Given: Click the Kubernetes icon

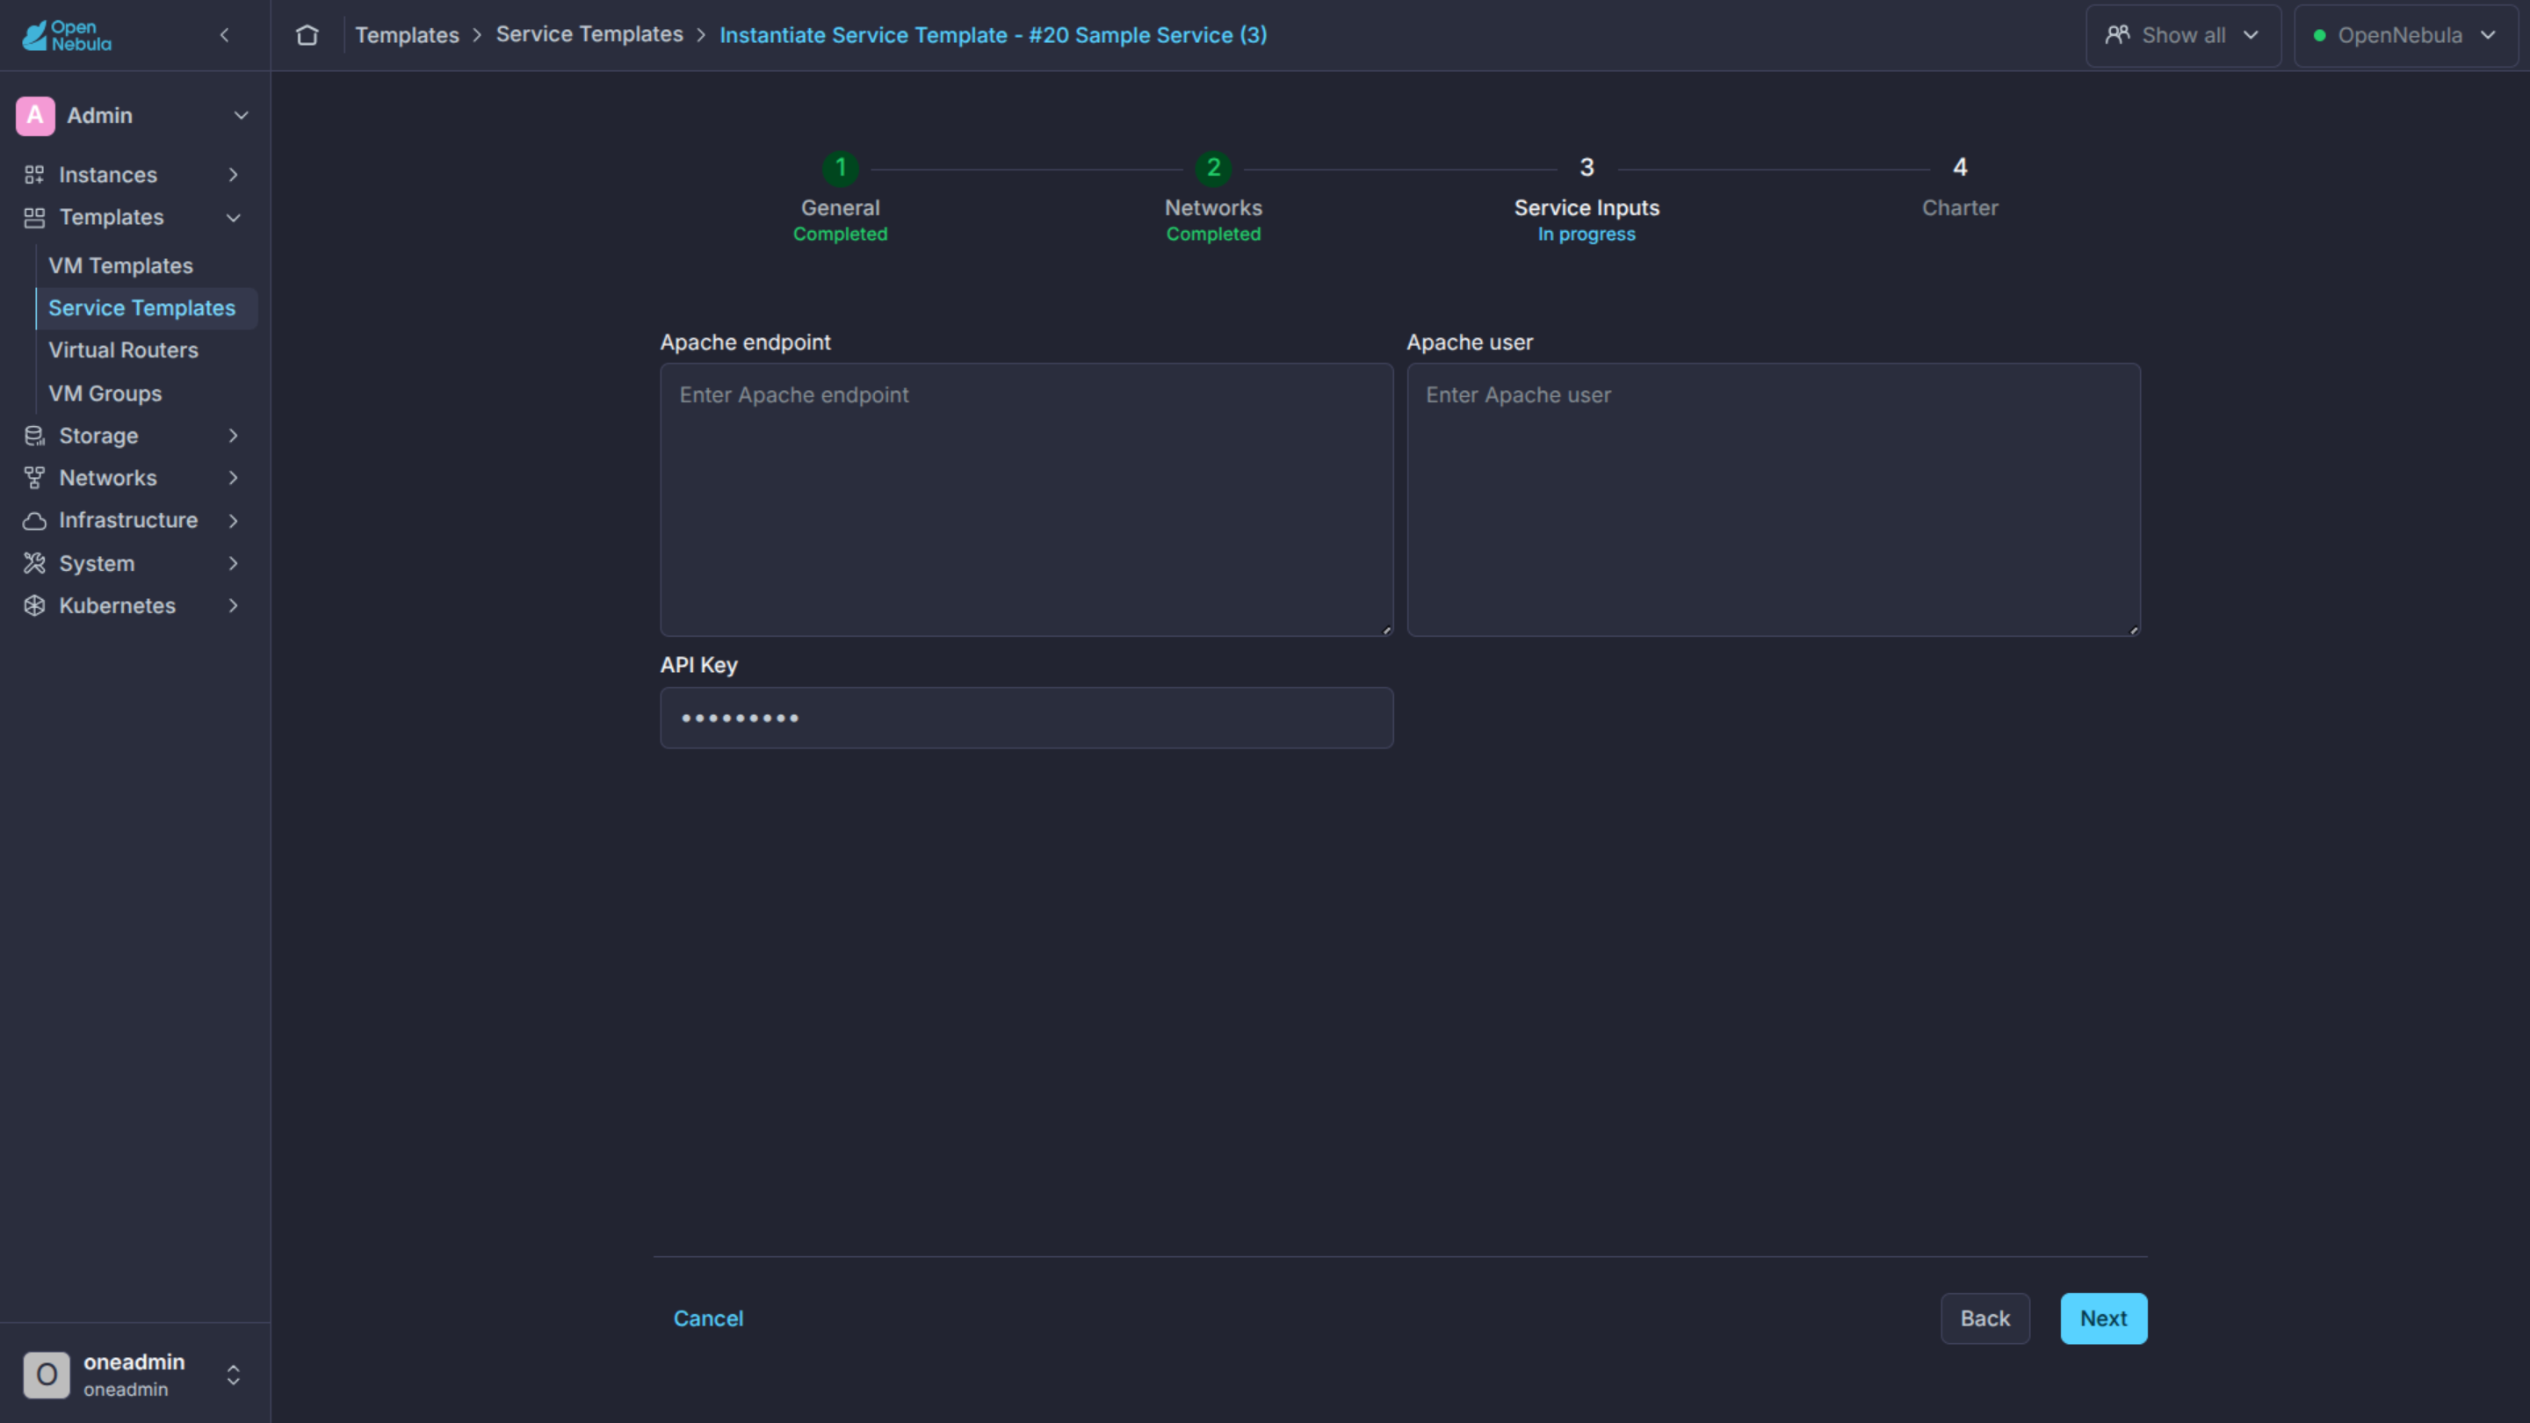Looking at the screenshot, I should [34, 606].
